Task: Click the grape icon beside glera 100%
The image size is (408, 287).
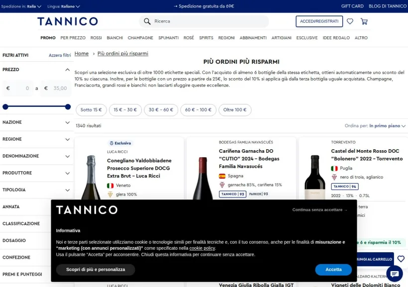Action: pos(110,194)
